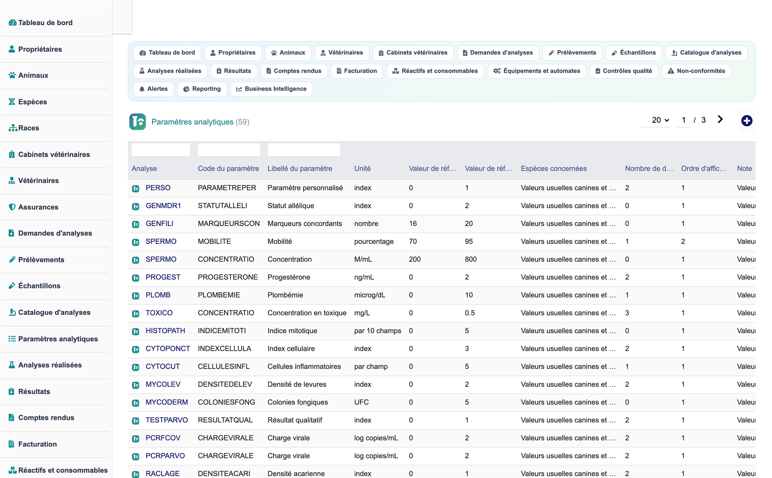Click the Code du paramètre filter field
Image resolution: width=772 pixels, height=478 pixels.
tap(229, 150)
